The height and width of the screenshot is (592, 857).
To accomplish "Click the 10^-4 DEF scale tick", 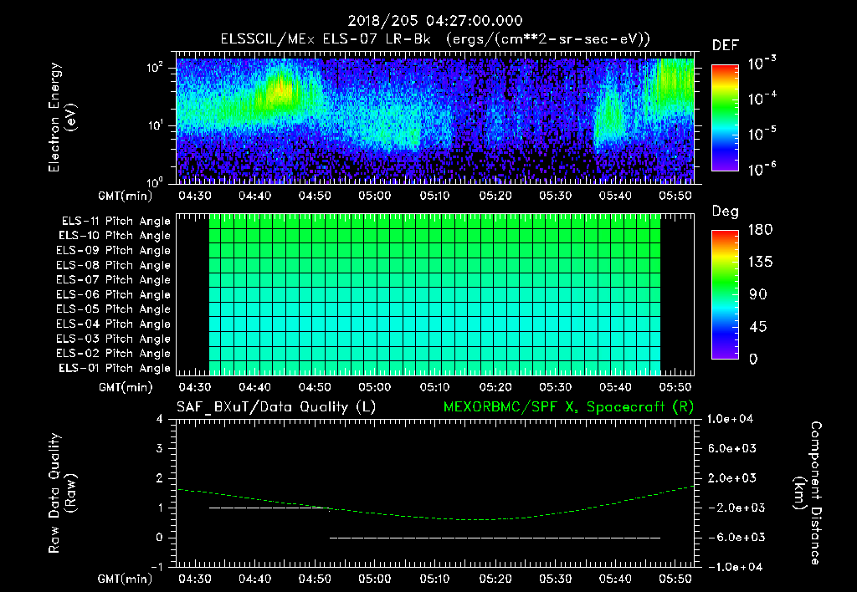I will click(x=762, y=99).
